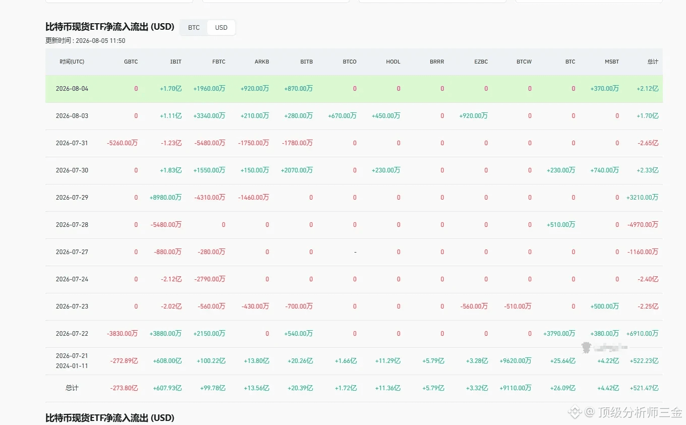
Task: Select the 2026-07-31 date cell
Action: 72,143
